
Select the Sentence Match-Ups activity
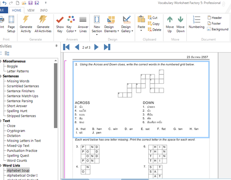[x=22, y=96]
